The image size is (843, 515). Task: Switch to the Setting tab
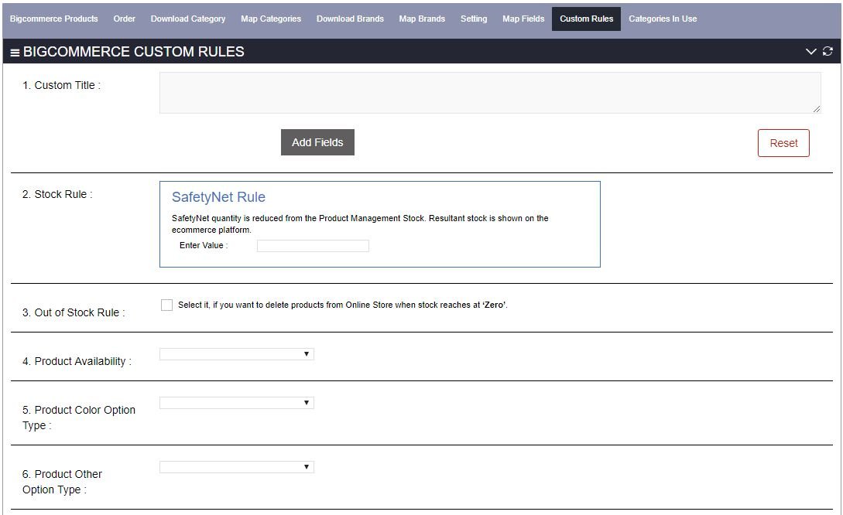[474, 19]
